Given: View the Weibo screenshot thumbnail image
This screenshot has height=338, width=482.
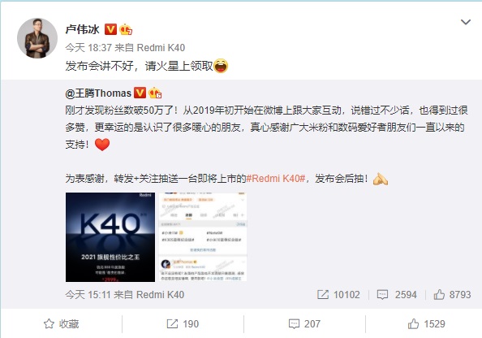Looking at the screenshot, I should click(x=203, y=237).
